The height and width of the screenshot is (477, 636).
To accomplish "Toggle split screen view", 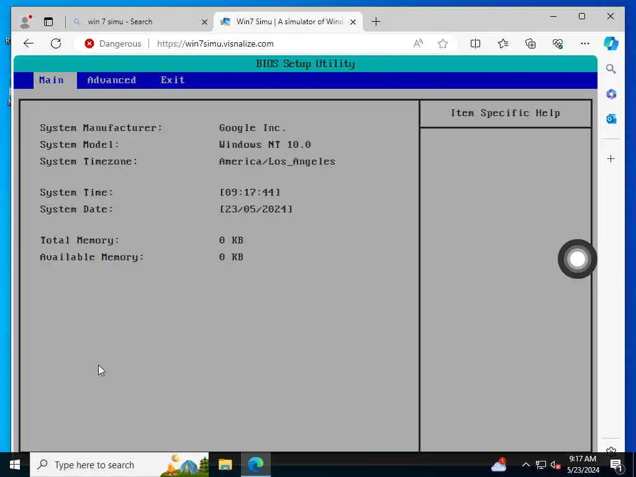I will click(475, 43).
